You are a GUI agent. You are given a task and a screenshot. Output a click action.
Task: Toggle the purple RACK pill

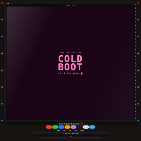tap(73, 127)
